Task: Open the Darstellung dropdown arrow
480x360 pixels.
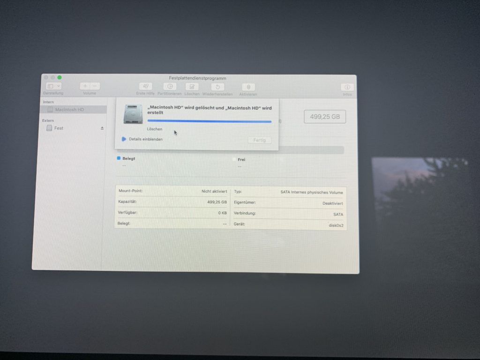Action: [59, 86]
